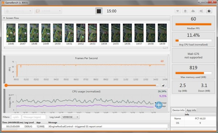
Task: Select the 14:46 screenshot thumbnail
Action: [x=11, y=33]
